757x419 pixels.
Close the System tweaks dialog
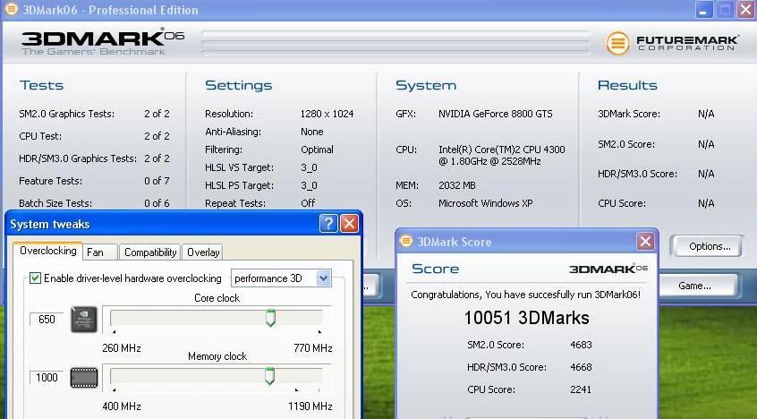tap(349, 223)
